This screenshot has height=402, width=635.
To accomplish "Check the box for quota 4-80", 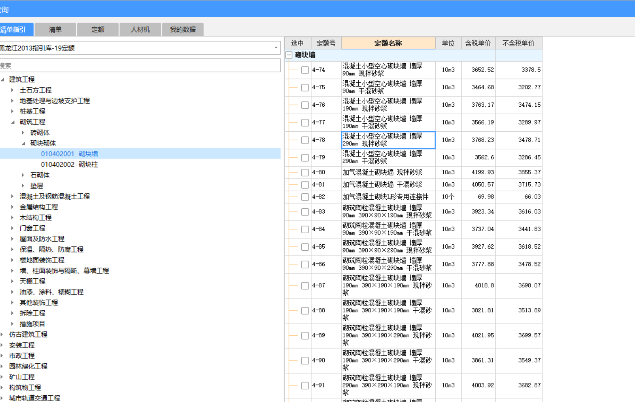I will (305, 173).
